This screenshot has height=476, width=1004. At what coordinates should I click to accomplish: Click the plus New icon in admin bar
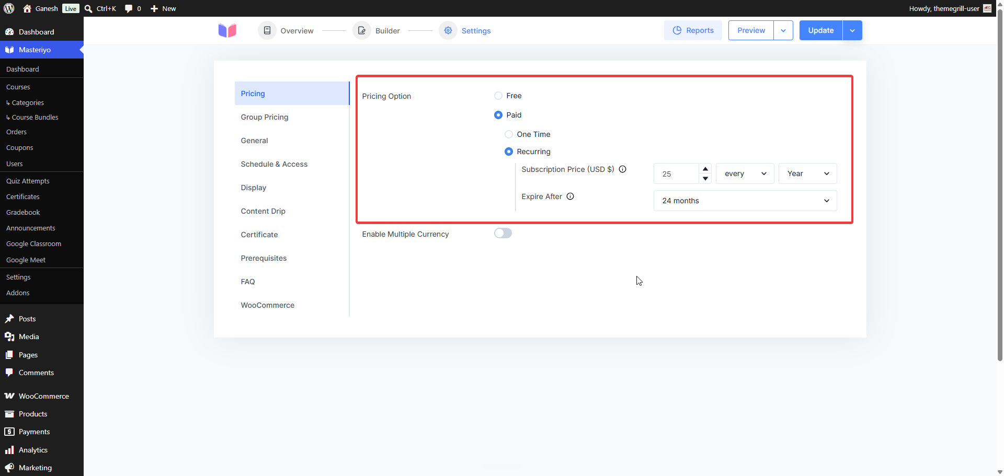pos(154,8)
